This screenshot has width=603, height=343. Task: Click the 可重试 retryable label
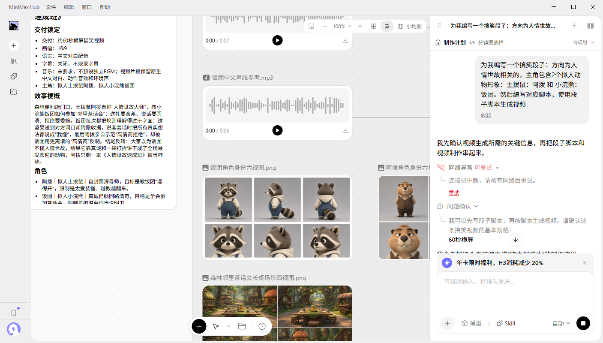click(x=483, y=168)
